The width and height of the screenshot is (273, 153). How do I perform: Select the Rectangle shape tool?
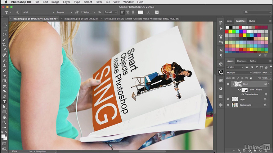[4, 112]
